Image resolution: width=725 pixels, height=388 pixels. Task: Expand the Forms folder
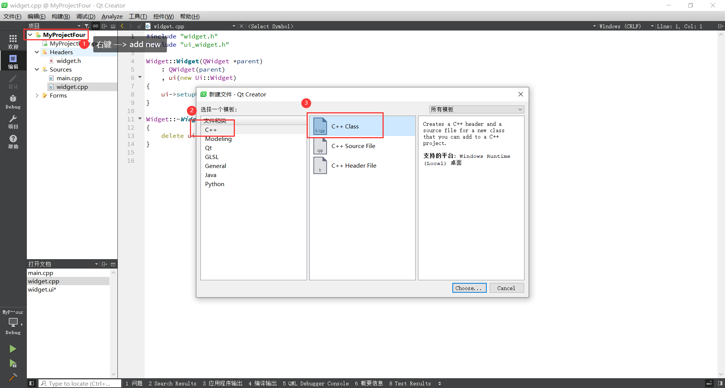(x=37, y=95)
